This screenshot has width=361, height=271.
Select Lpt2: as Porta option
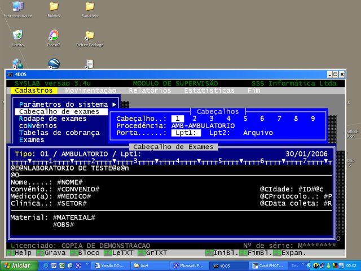(219, 133)
